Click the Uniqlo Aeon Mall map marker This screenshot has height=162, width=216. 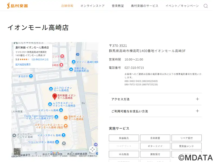[50, 89]
